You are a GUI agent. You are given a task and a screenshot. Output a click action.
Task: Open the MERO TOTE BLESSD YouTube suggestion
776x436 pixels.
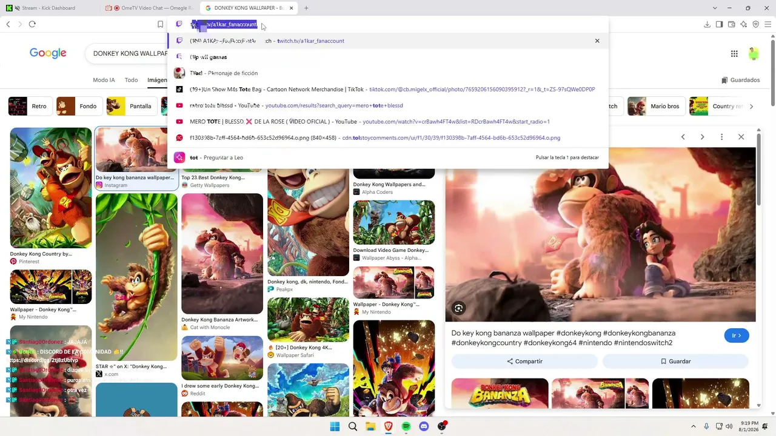[x=388, y=122]
